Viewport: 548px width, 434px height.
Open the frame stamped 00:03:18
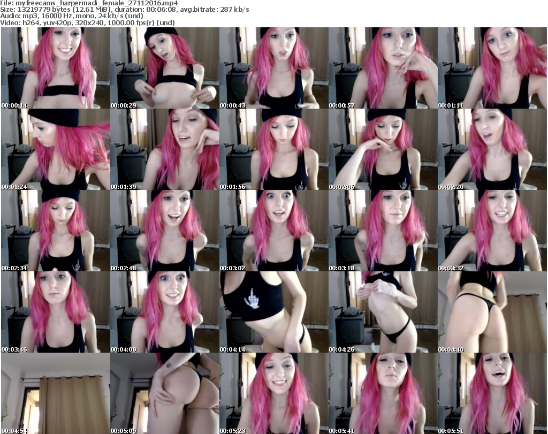(383, 231)
